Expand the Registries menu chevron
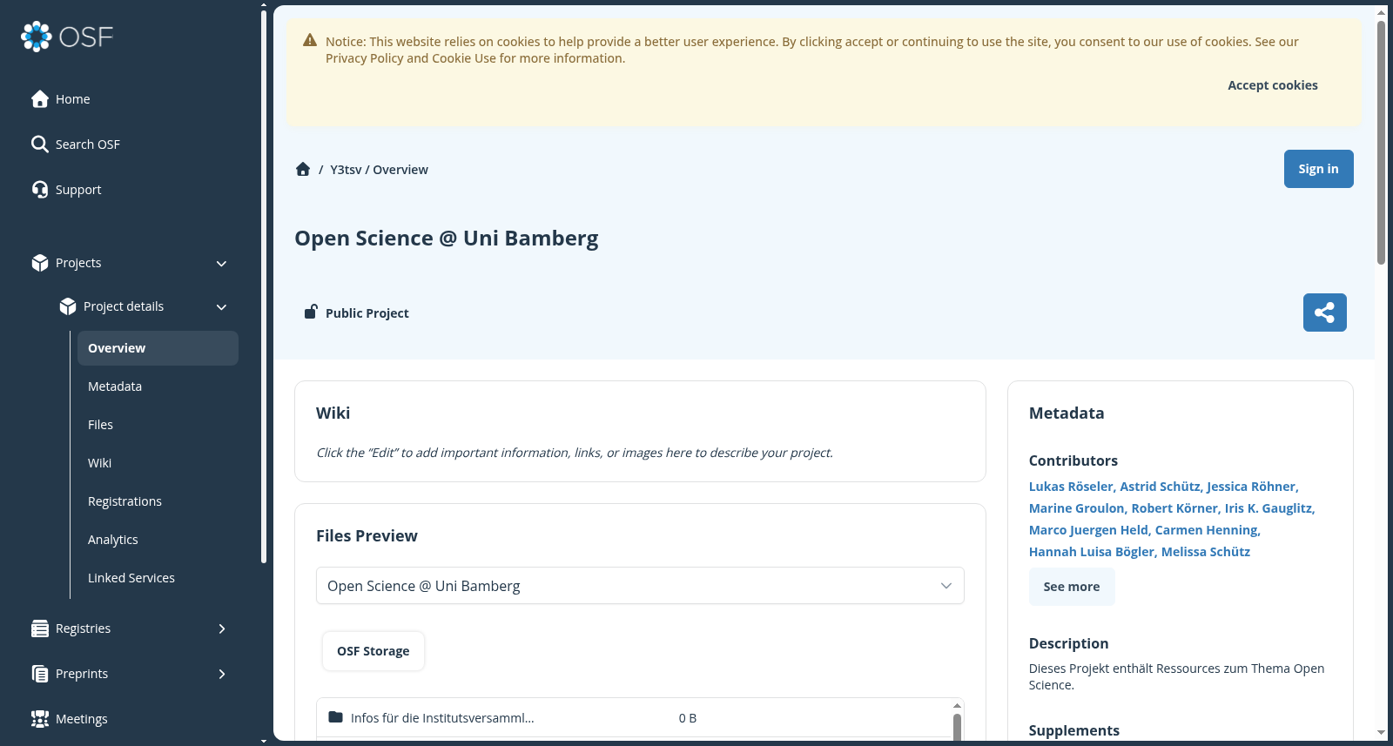 222,628
